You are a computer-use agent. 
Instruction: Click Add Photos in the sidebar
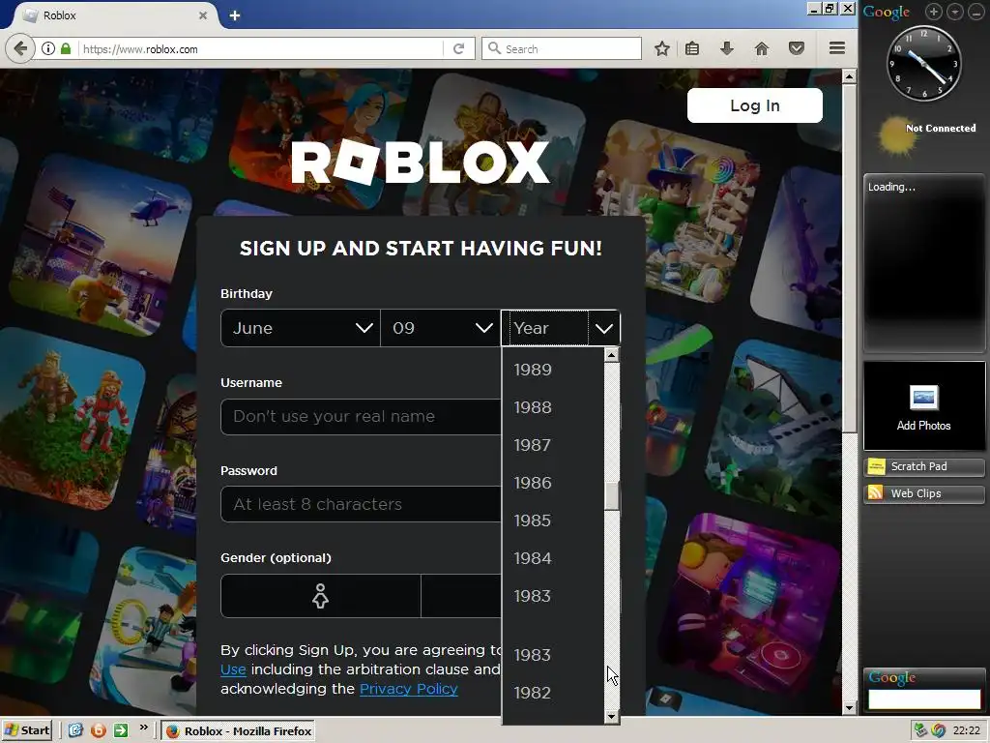point(923,406)
